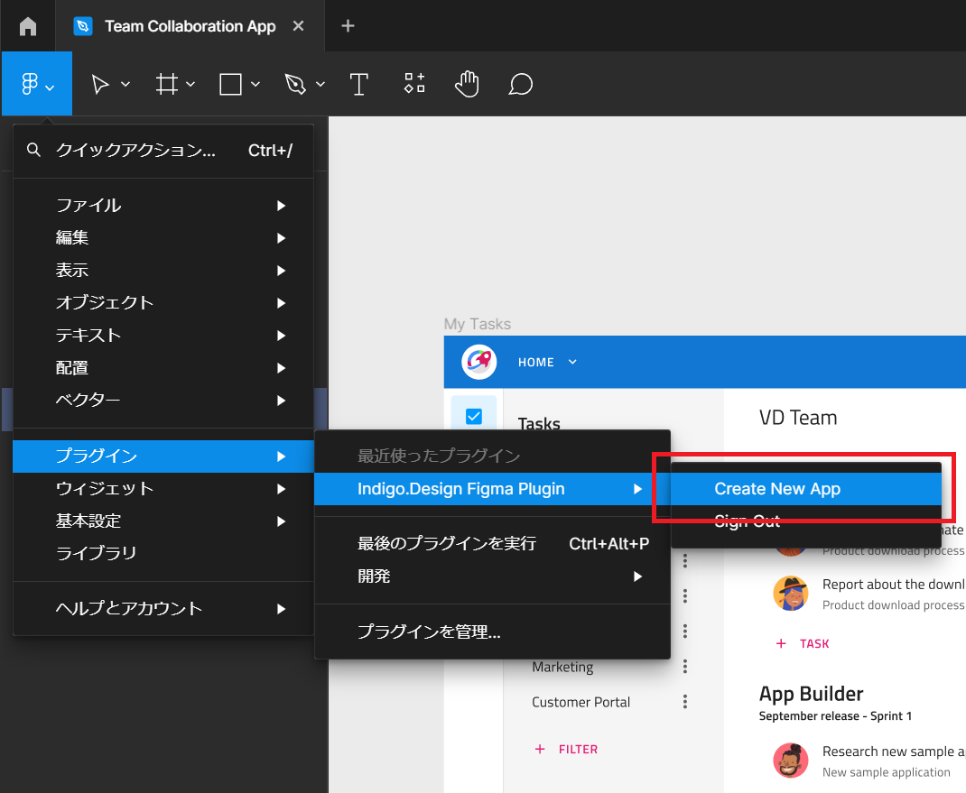Select the Comment tool
The height and width of the screenshot is (793, 966).
pos(521,84)
